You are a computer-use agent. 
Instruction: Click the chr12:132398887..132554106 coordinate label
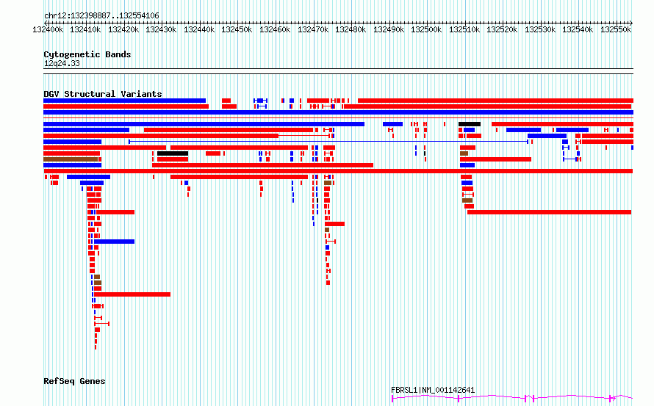[x=101, y=16]
